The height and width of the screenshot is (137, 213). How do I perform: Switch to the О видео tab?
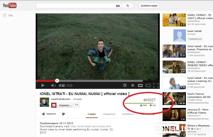point(92,114)
